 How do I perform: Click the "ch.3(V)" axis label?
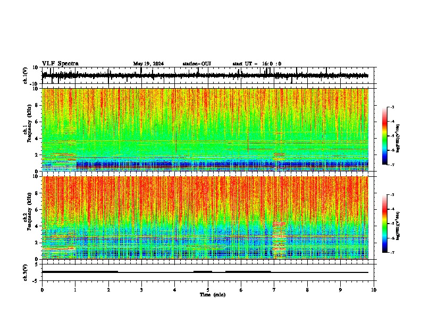pyautogui.click(x=26, y=272)
